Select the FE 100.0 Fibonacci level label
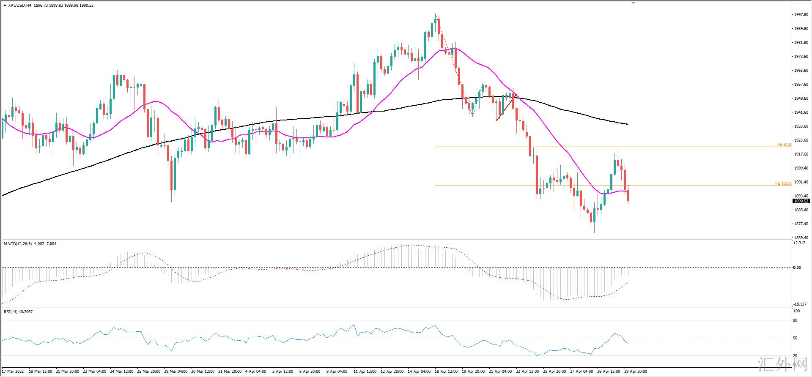Viewport: 812px width, 377px height. [x=783, y=183]
